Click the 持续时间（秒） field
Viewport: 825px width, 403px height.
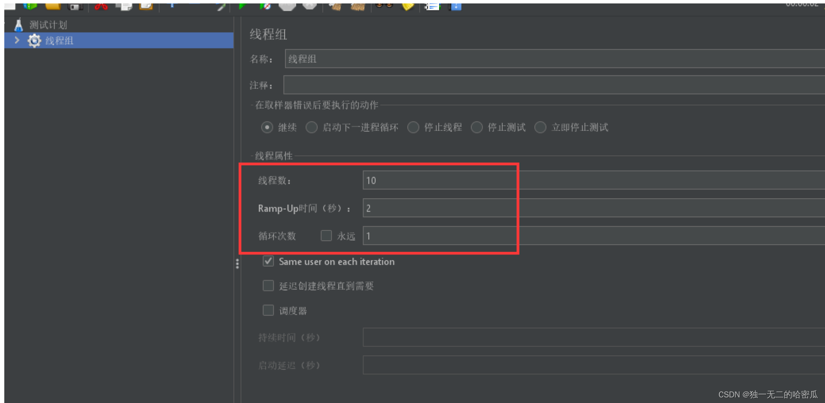594,337
